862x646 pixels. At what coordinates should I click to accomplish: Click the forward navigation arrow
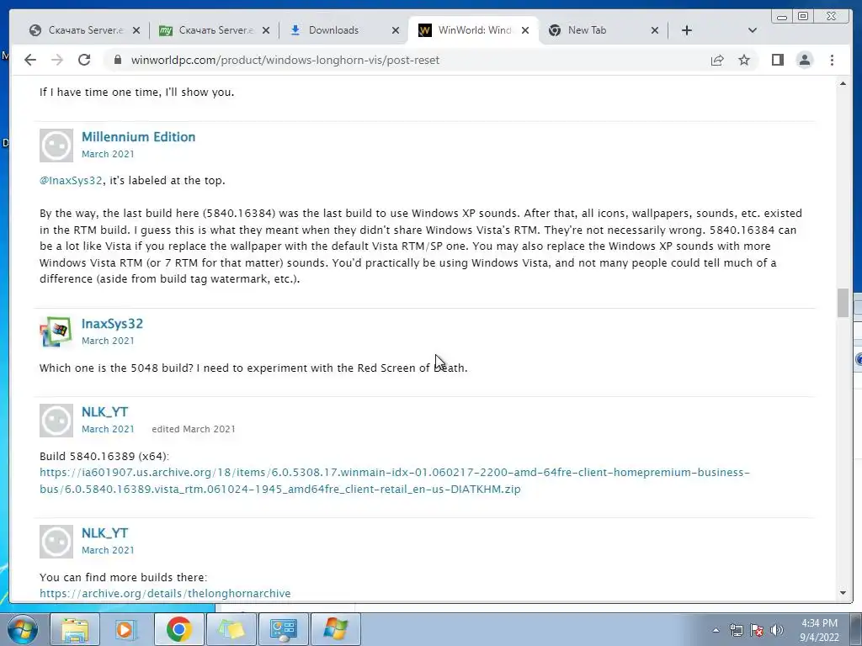pyautogui.click(x=57, y=60)
